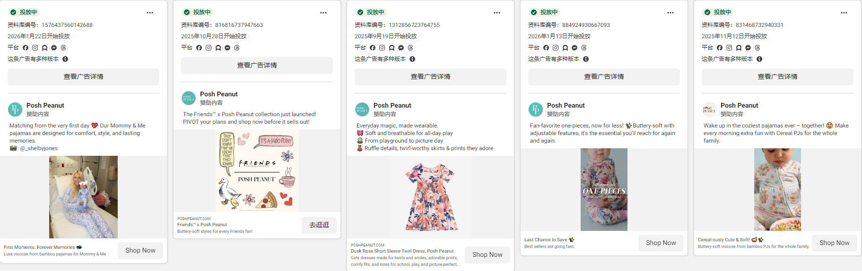Open 查看广告详情 for the Mommy & Me ad

83,77
